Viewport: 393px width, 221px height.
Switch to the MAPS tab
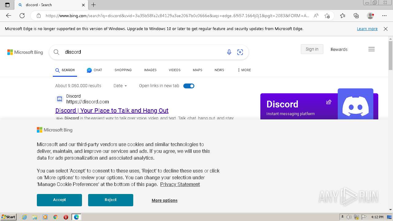[197, 70]
